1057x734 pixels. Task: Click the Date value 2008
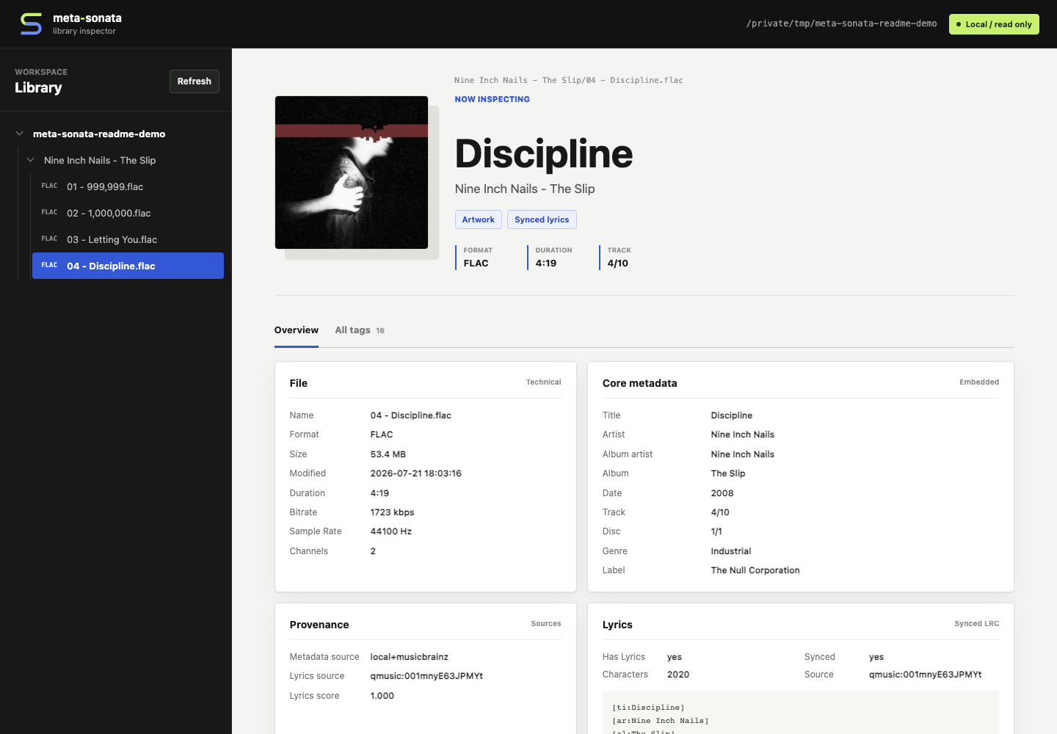[x=722, y=493]
